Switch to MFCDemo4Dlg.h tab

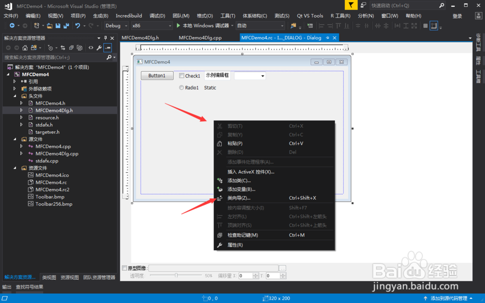pyautogui.click(x=140, y=38)
